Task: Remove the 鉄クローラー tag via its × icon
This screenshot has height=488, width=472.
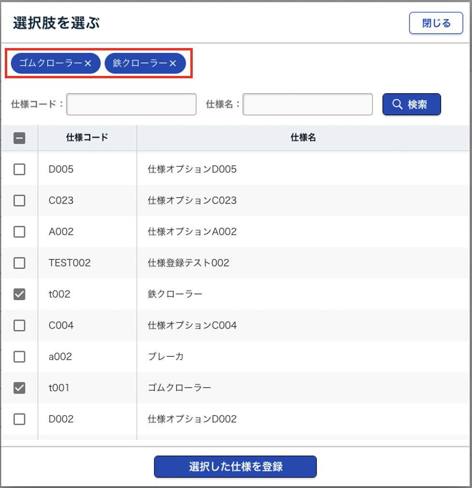Action: coord(173,63)
